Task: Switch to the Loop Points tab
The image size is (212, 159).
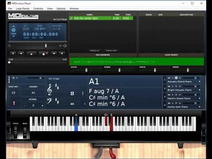Action: [x=171, y=55]
